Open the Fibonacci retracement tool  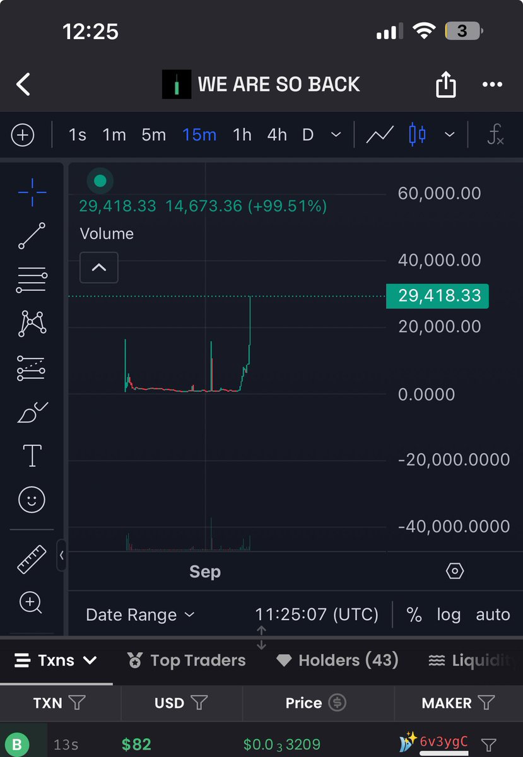pyautogui.click(x=32, y=279)
